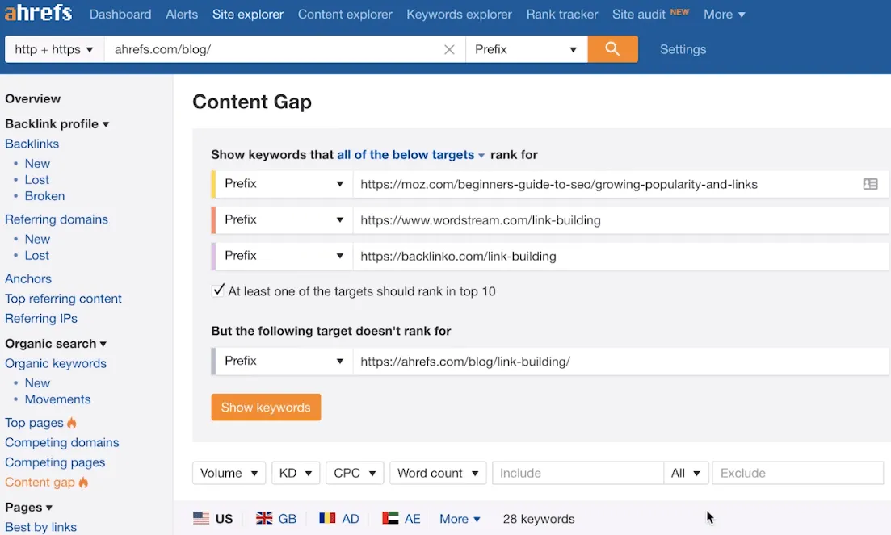Toggle 'At least one target in top 10' checkbox
Screen dimensions: 891x535
point(218,290)
